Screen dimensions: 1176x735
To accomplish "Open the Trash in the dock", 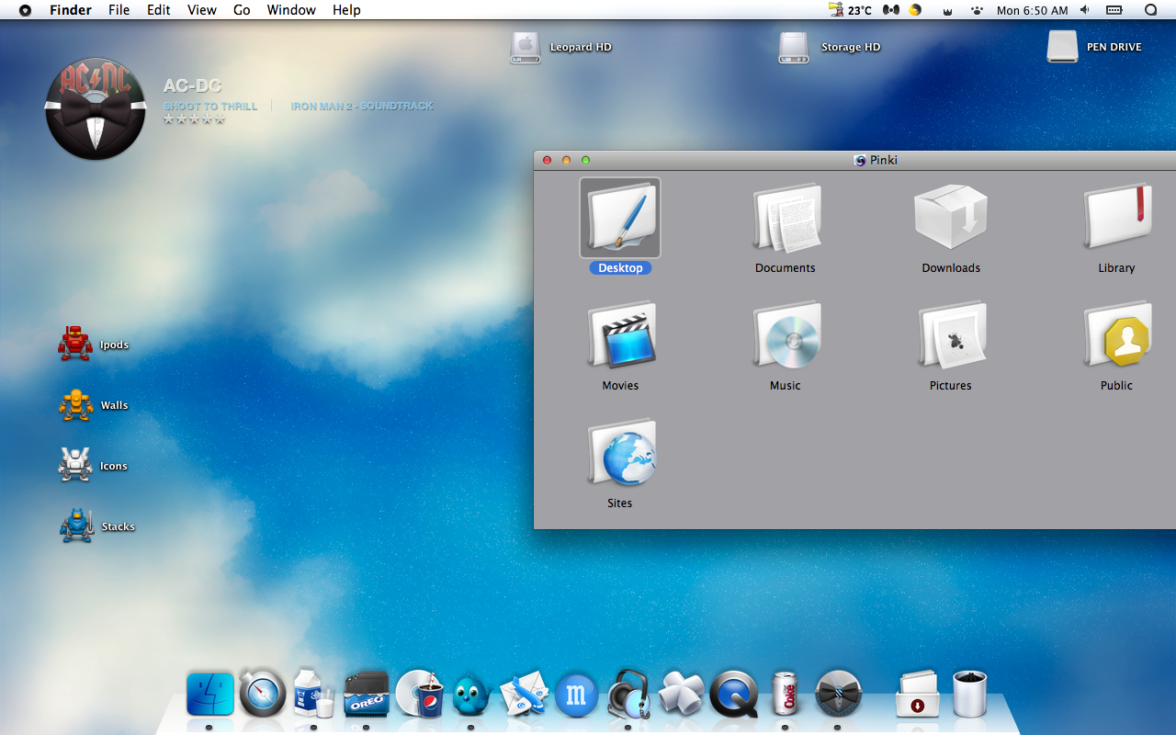I will tap(969, 694).
